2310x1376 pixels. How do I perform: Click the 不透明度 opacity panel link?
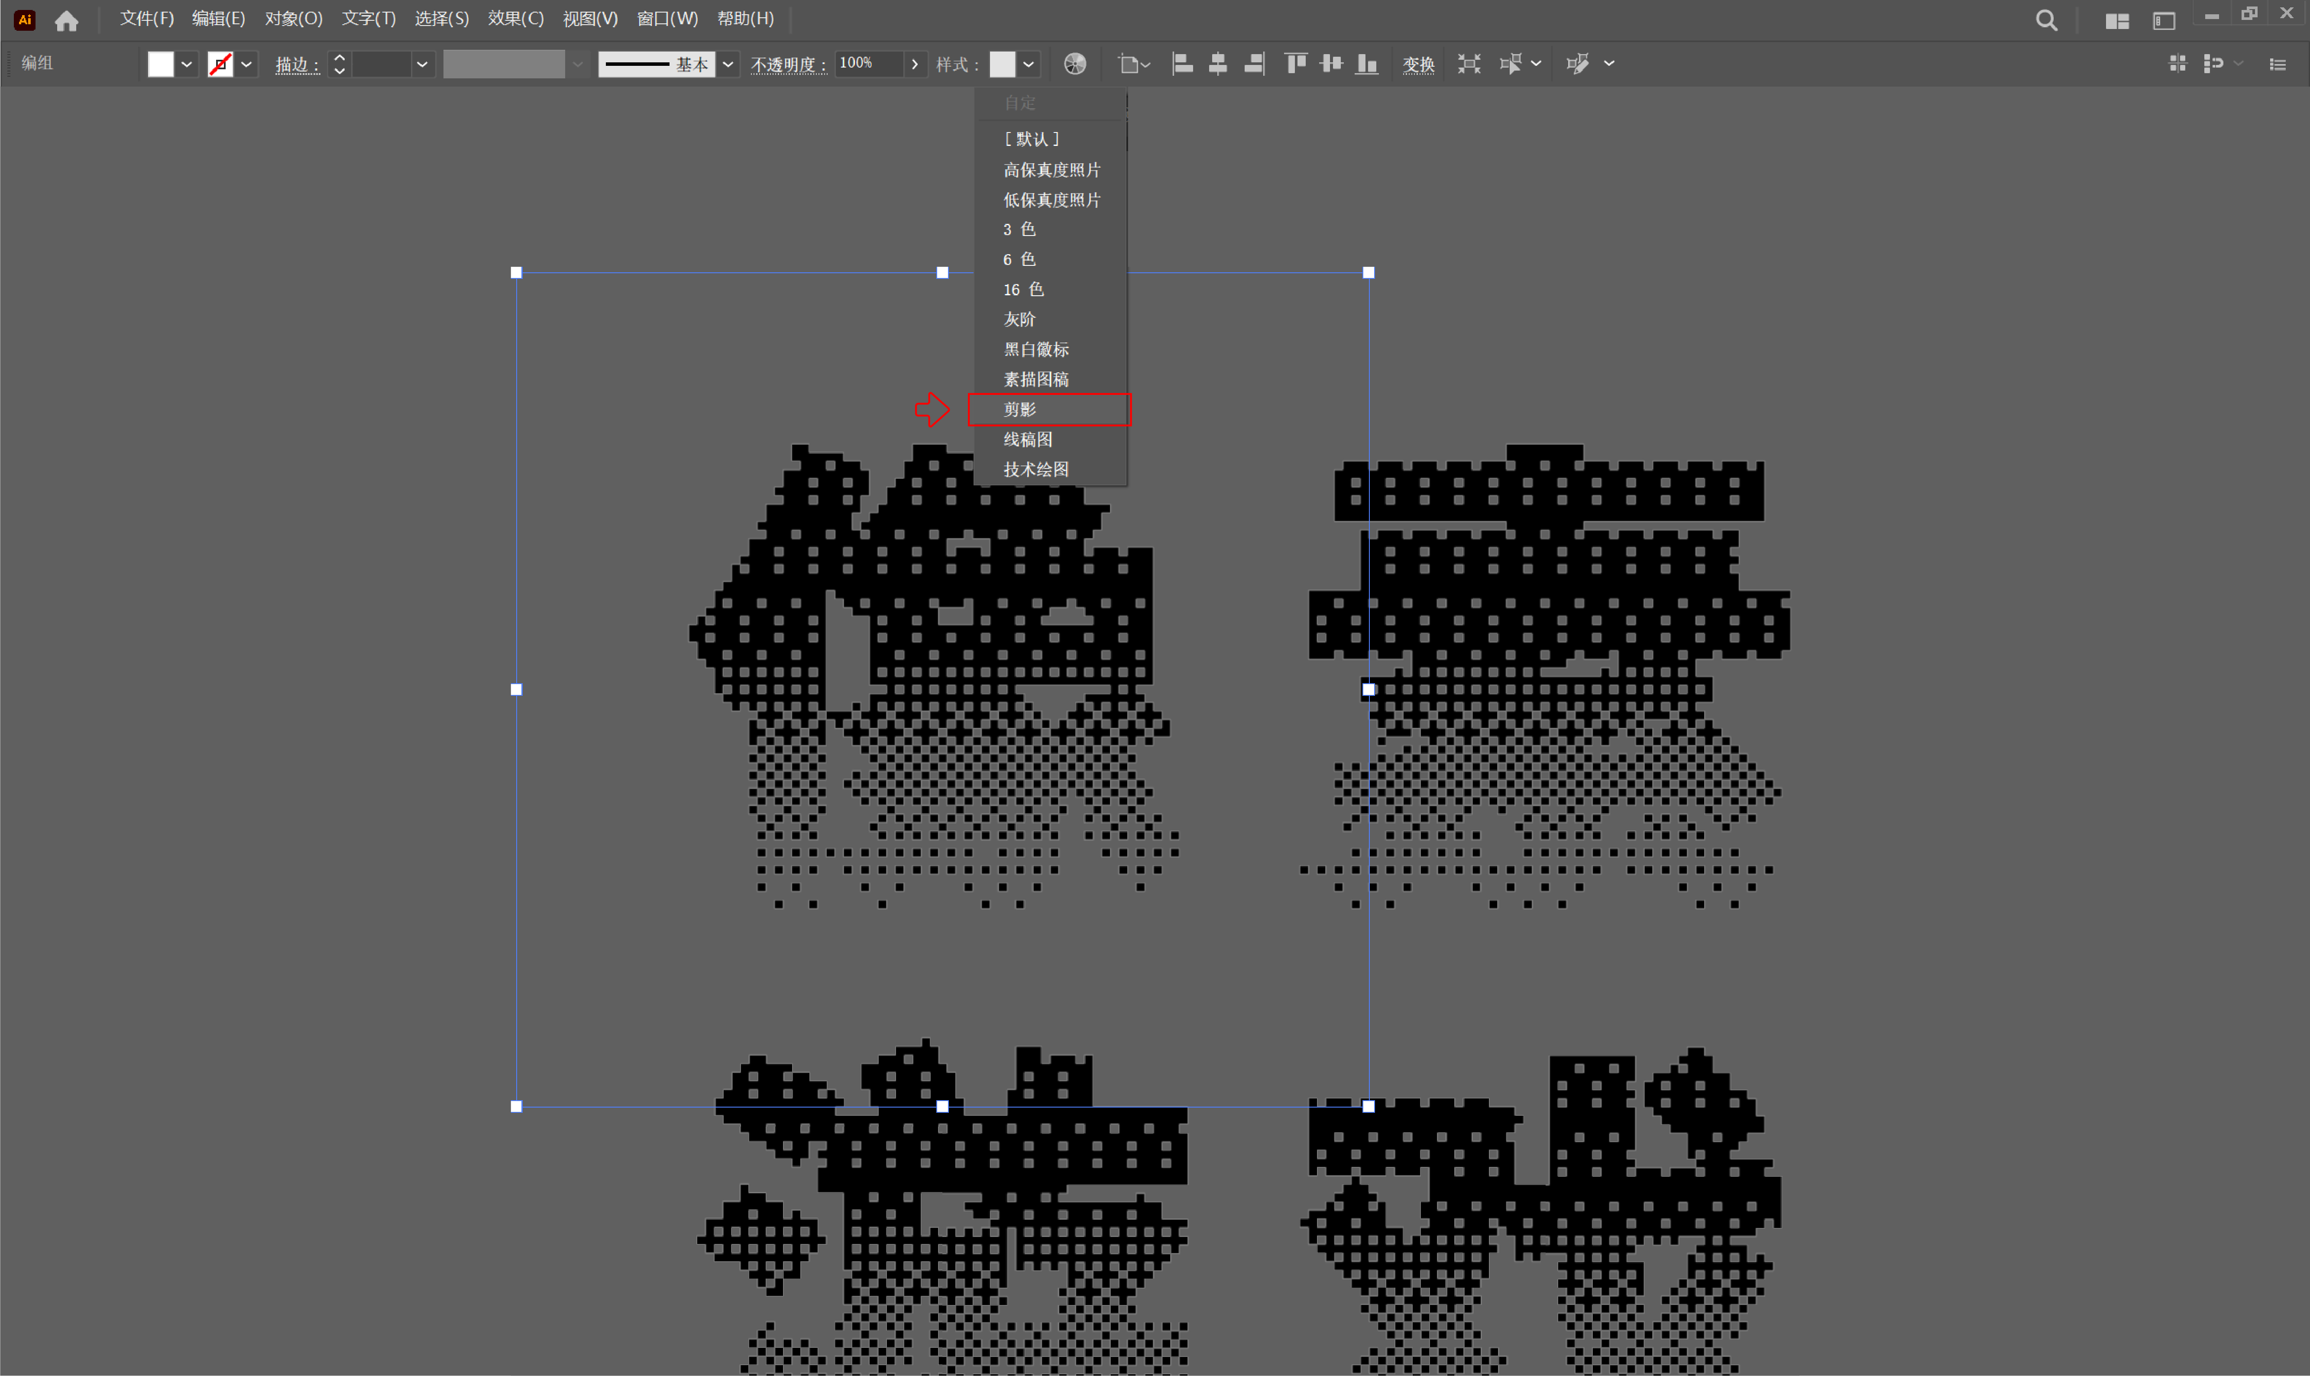point(788,65)
